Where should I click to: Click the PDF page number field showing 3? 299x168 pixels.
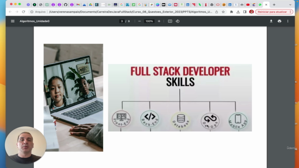point(121,21)
